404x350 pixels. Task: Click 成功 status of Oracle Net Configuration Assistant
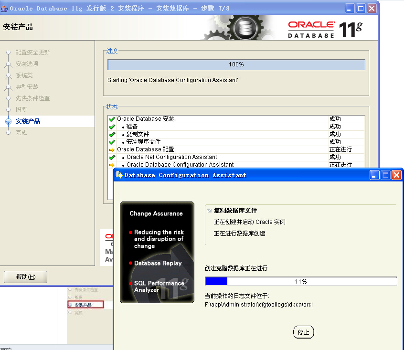(x=335, y=157)
